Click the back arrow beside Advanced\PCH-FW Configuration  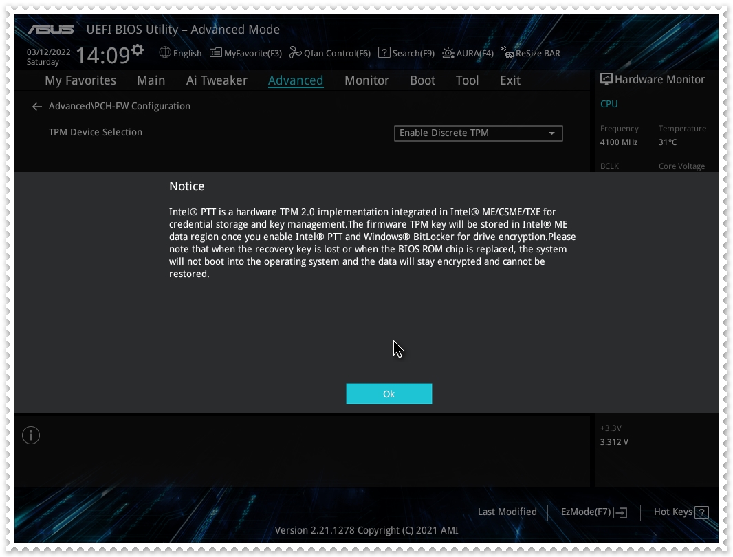[37, 107]
